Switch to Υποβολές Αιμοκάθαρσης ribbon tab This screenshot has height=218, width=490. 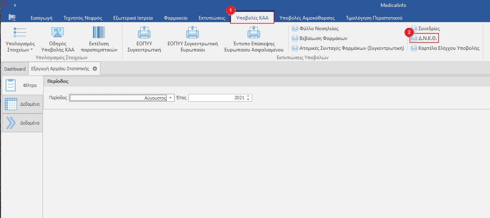(307, 18)
